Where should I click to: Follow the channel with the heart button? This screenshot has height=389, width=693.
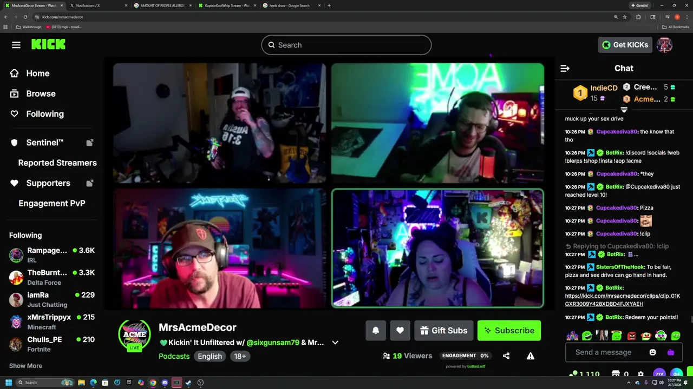400,331
